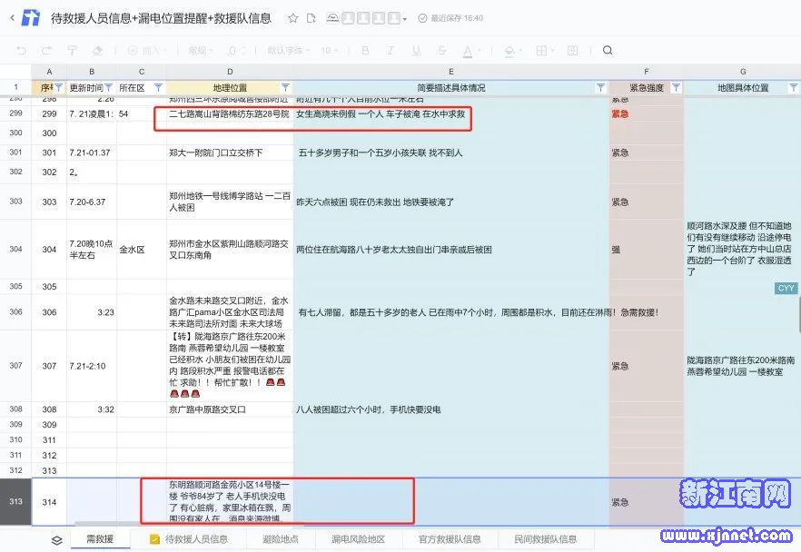801x552 pixels.
Task: Click the filter icon on 序号 header
Action: (x=59, y=88)
